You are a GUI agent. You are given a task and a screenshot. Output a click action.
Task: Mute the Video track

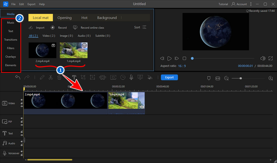pyautogui.click(x=22, y=100)
